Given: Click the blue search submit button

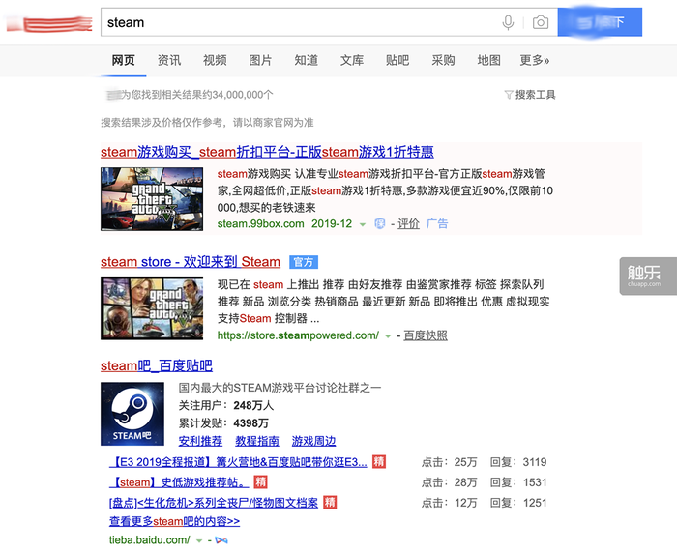Looking at the screenshot, I should 600,22.
